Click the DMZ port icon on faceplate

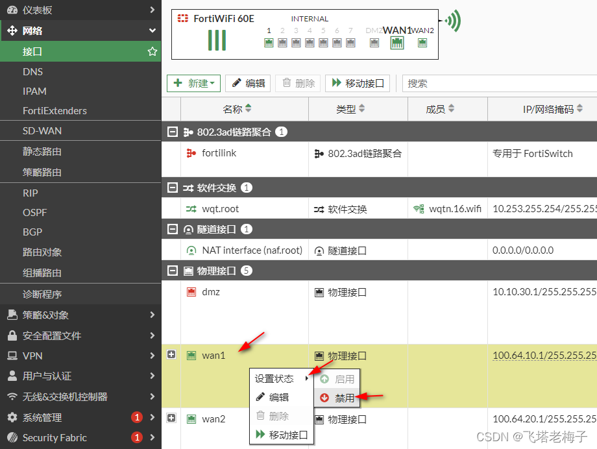click(x=374, y=43)
